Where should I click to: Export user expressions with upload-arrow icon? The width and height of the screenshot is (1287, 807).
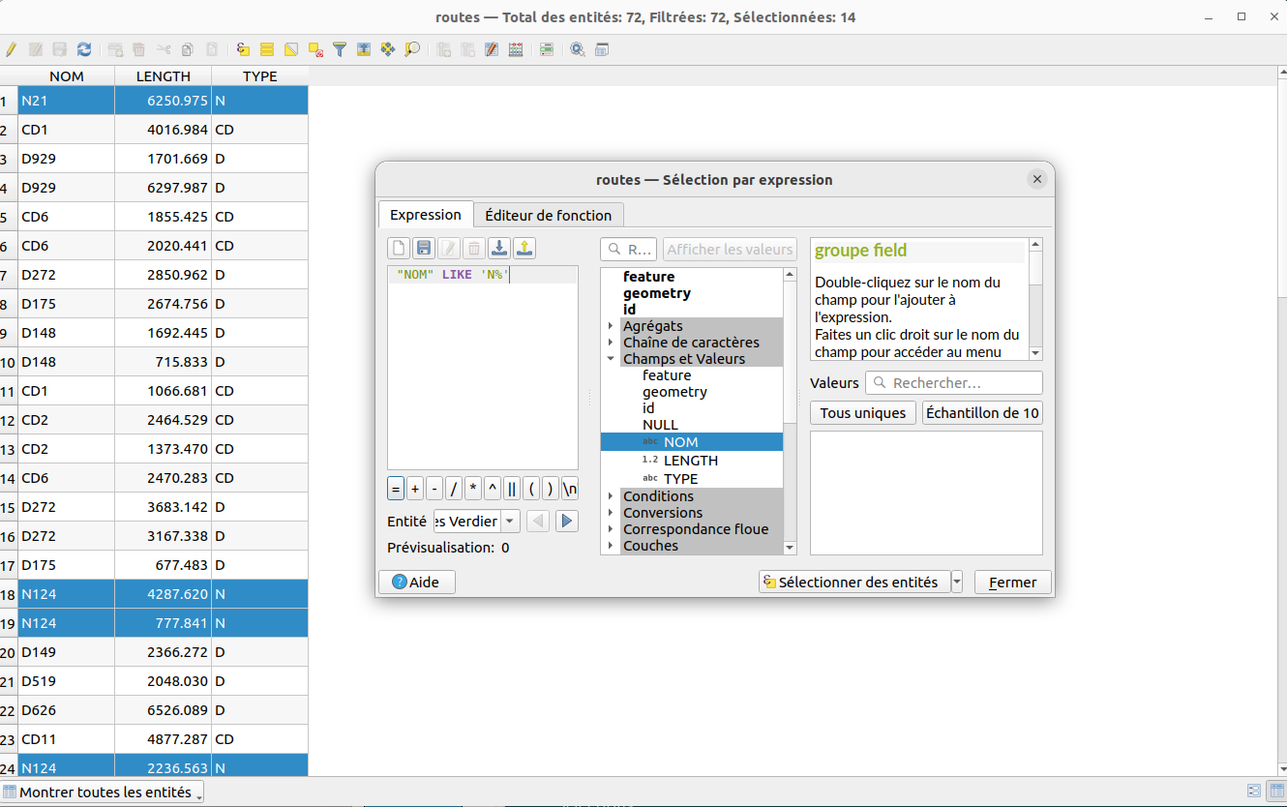coord(524,249)
